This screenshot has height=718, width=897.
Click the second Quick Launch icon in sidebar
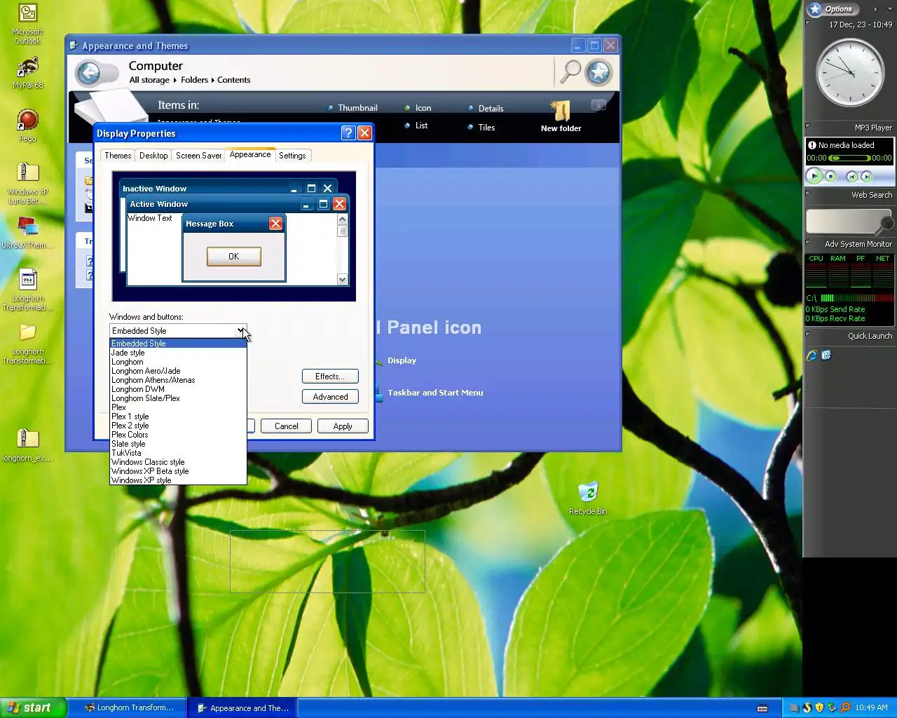(x=826, y=355)
